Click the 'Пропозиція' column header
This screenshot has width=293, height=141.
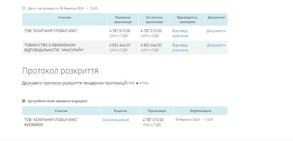[x=157, y=110]
